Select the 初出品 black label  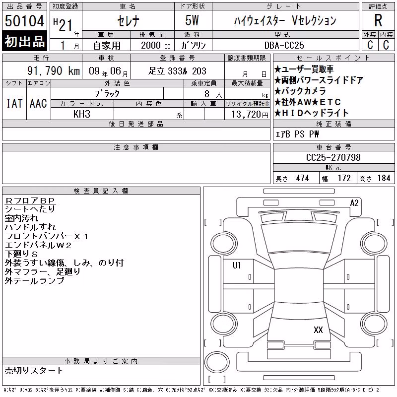click(24, 41)
